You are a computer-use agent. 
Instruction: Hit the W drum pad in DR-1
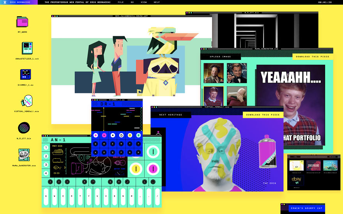[x=104, y=144]
